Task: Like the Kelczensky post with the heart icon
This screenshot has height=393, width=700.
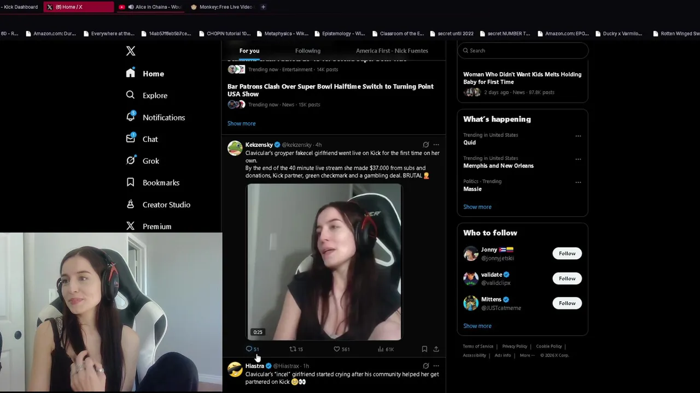Action: pyautogui.click(x=337, y=349)
